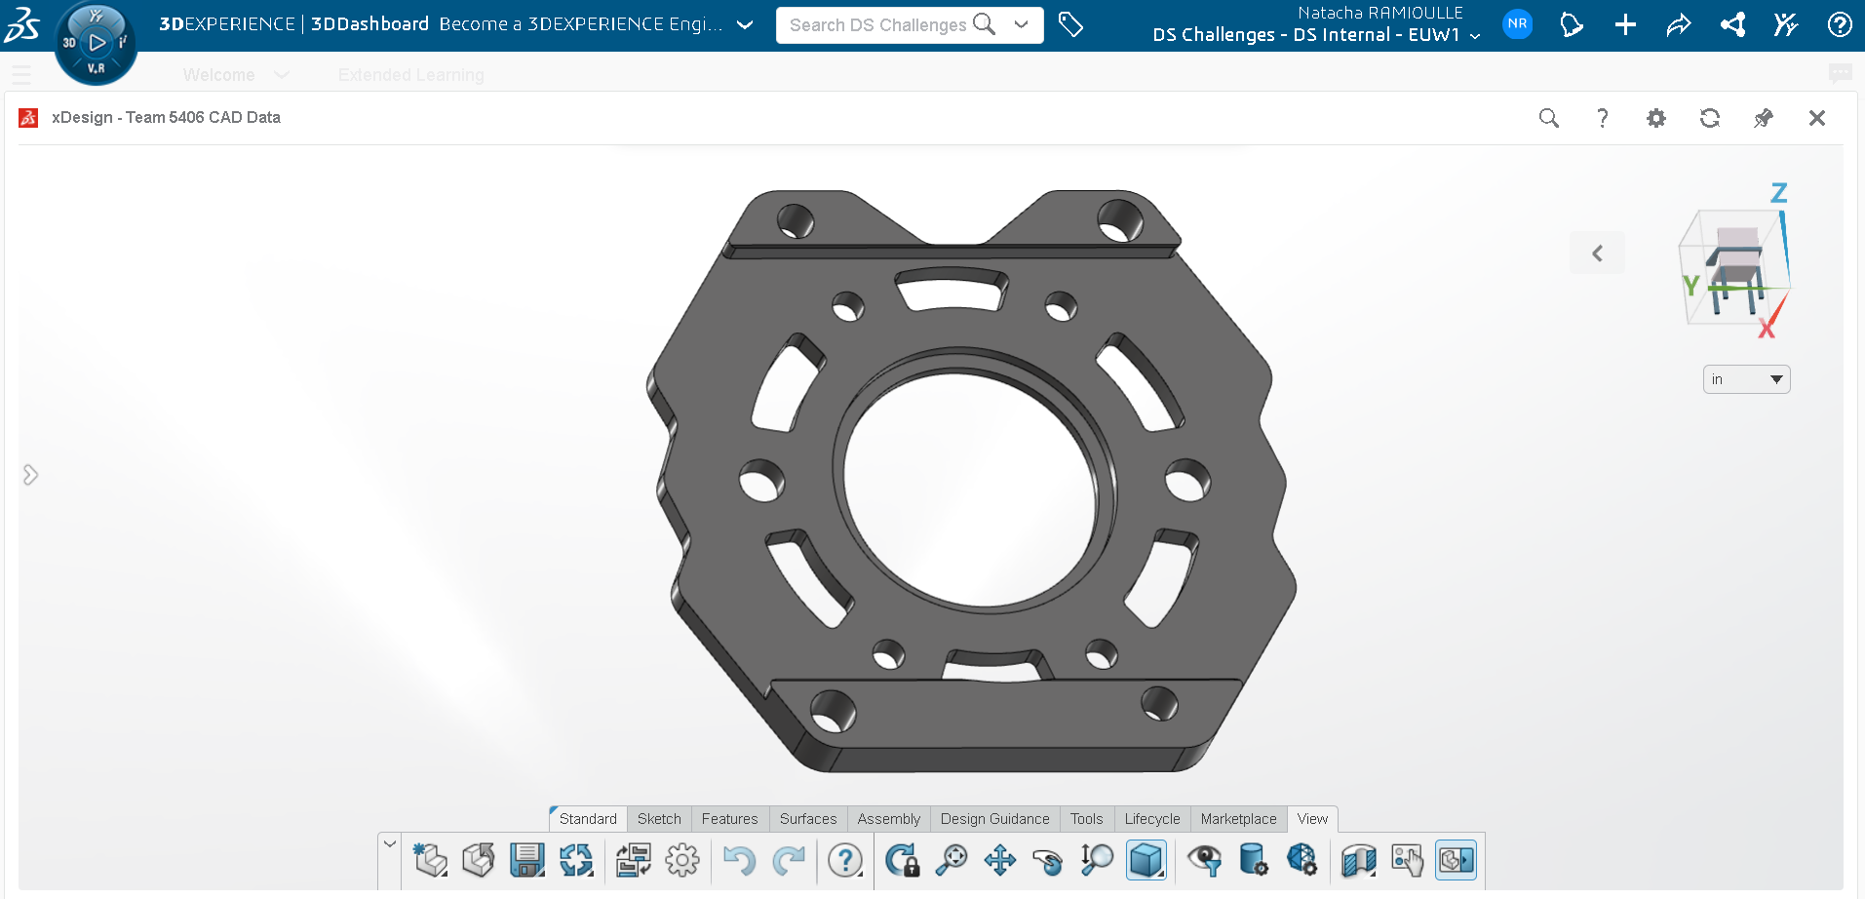Image resolution: width=1865 pixels, height=899 pixels.
Task: Click the Add content plus button
Action: tap(1625, 24)
